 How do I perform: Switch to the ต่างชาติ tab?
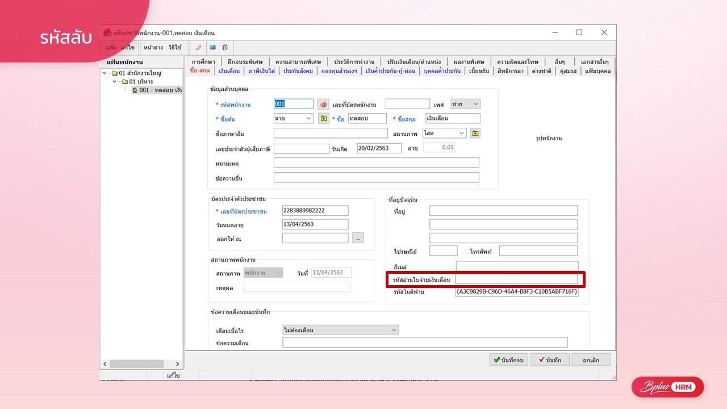541,71
